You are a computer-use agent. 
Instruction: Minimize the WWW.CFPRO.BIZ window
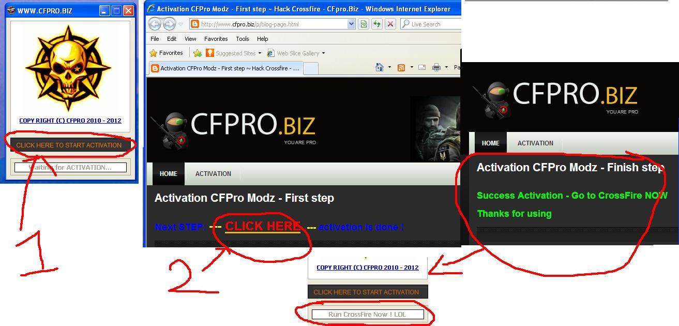(104, 10)
